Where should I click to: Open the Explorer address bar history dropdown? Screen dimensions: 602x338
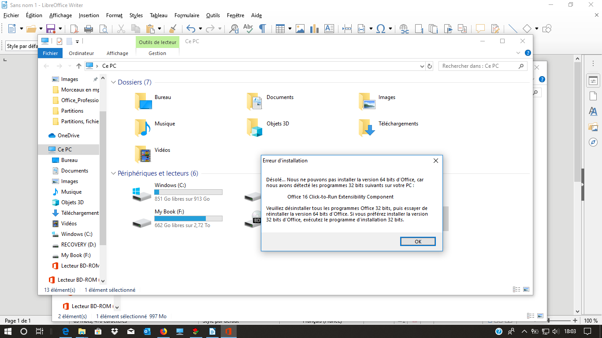pyautogui.click(x=422, y=66)
